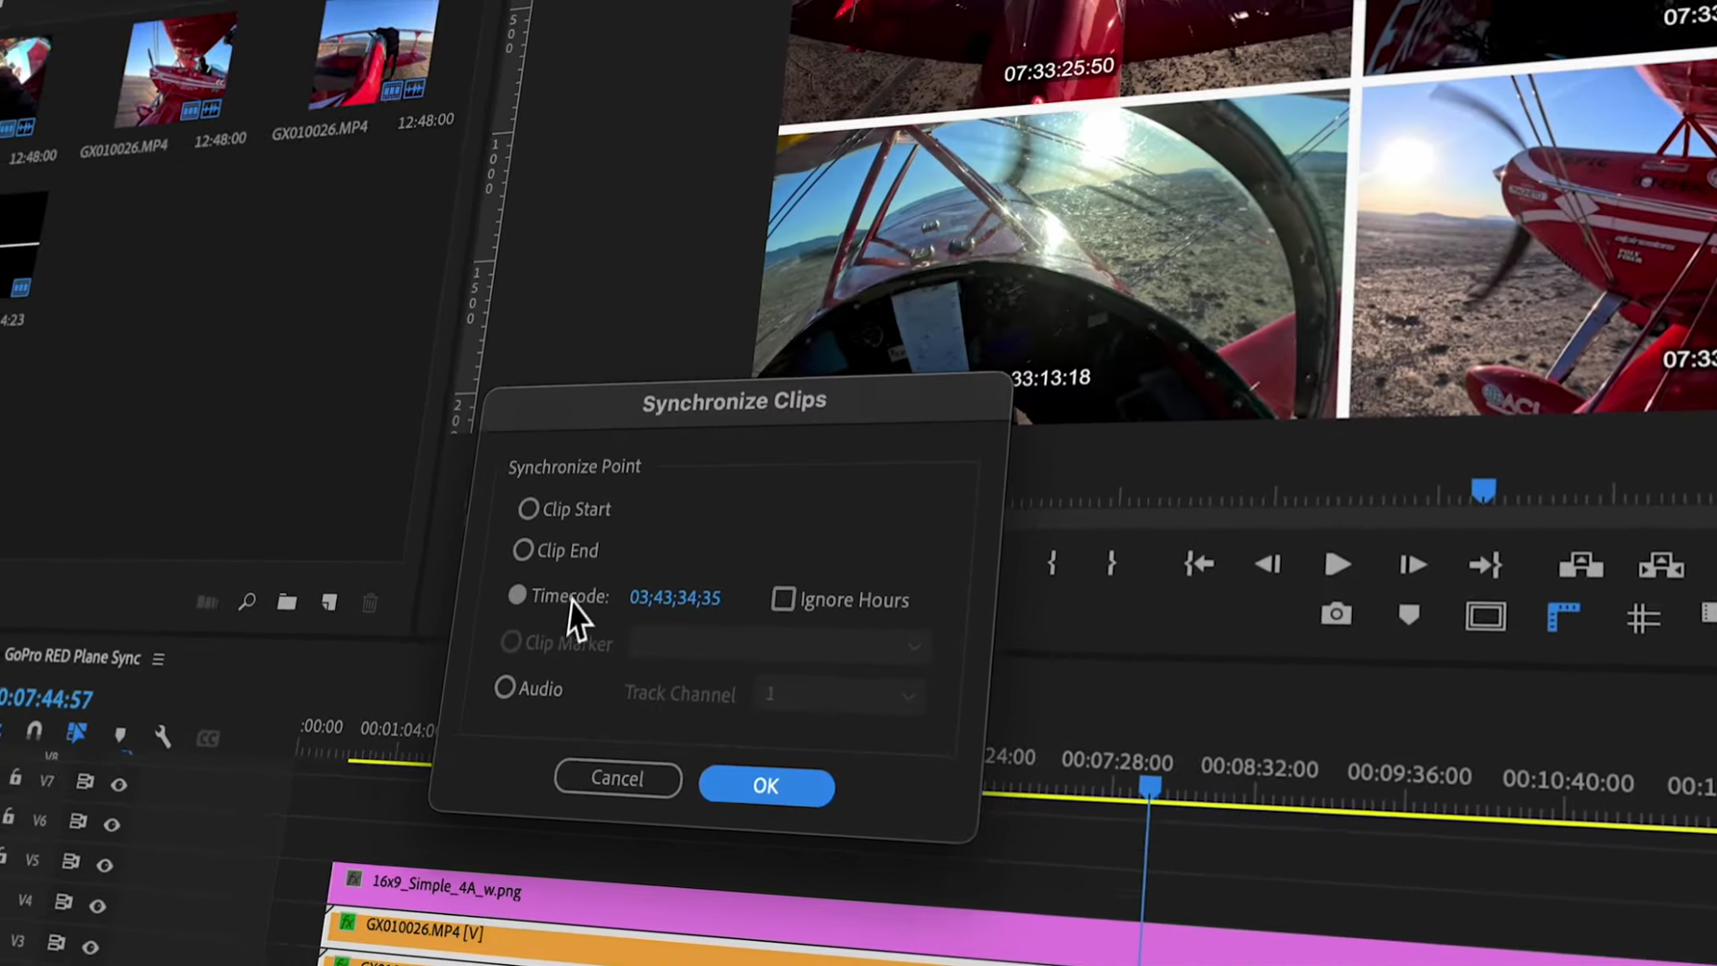Open the Timeline Display Settings wrench

[162, 736]
